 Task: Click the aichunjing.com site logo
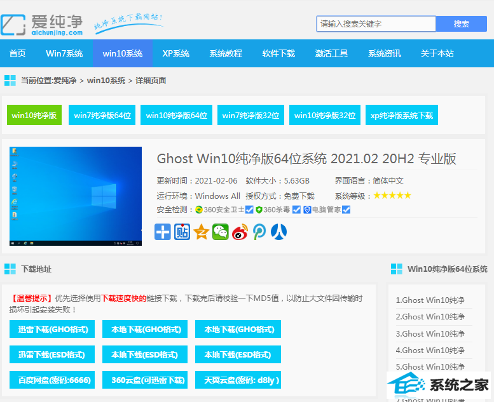coord(41,25)
